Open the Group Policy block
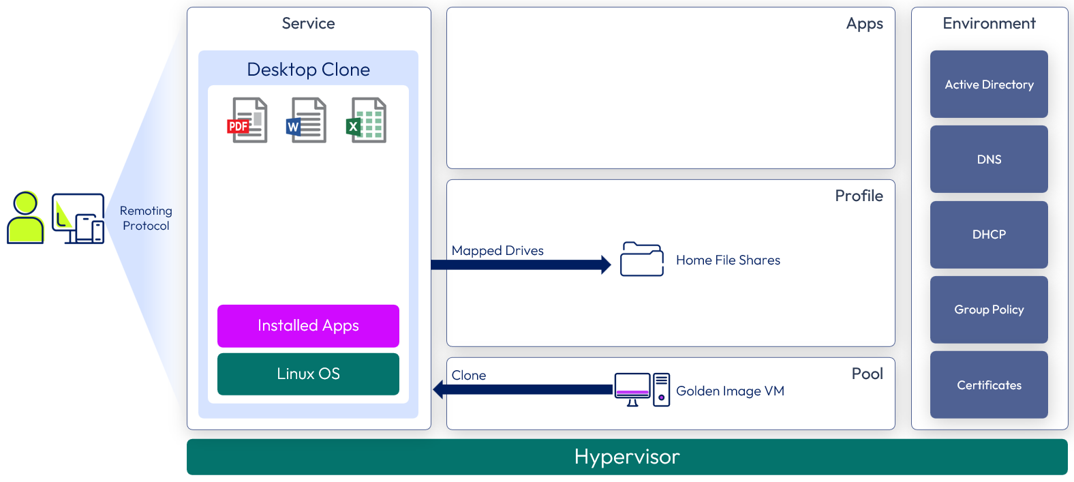Viewport: 1074px width, 482px height. (988, 310)
